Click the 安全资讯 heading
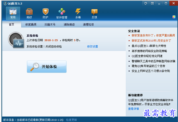 tap(134, 31)
